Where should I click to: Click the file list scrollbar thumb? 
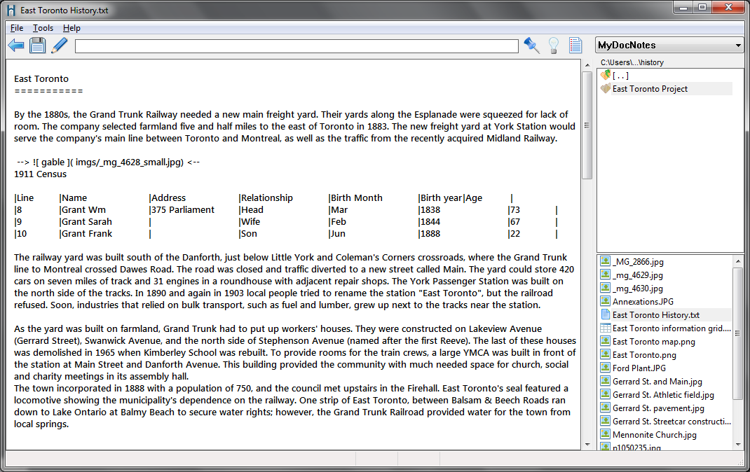coord(737,333)
